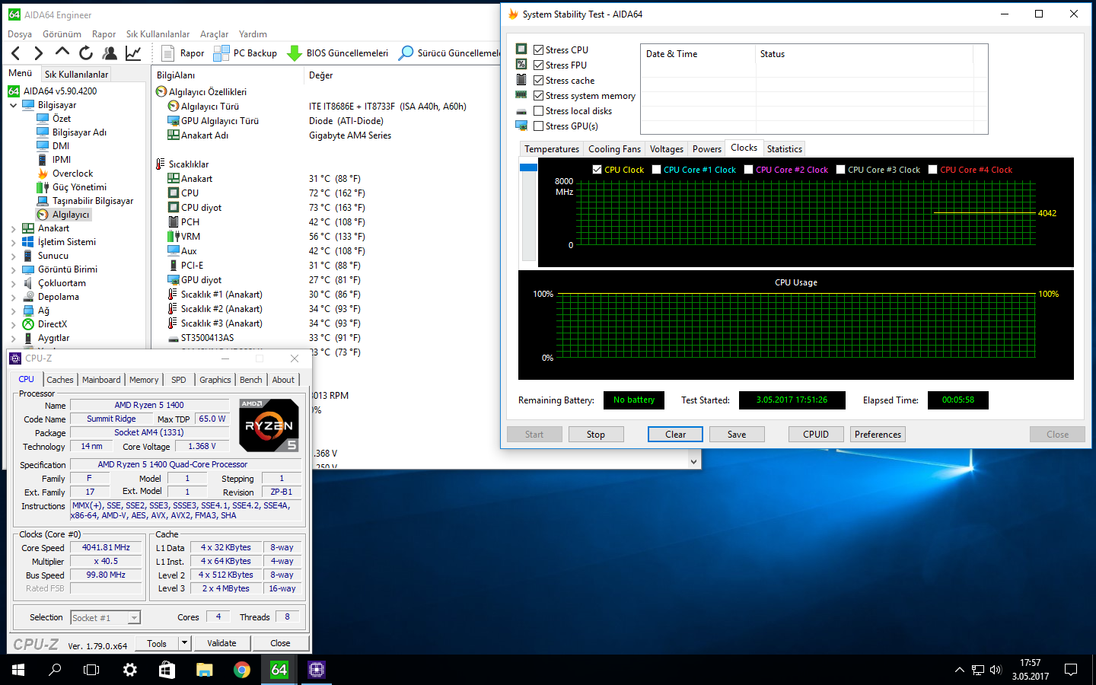Open Task View in taskbar

[x=91, y=670]
